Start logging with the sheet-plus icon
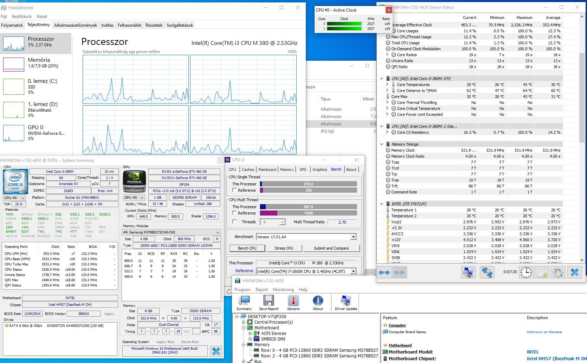The width and height of the screenshot is (587, 363). click(x=542, y=272)
